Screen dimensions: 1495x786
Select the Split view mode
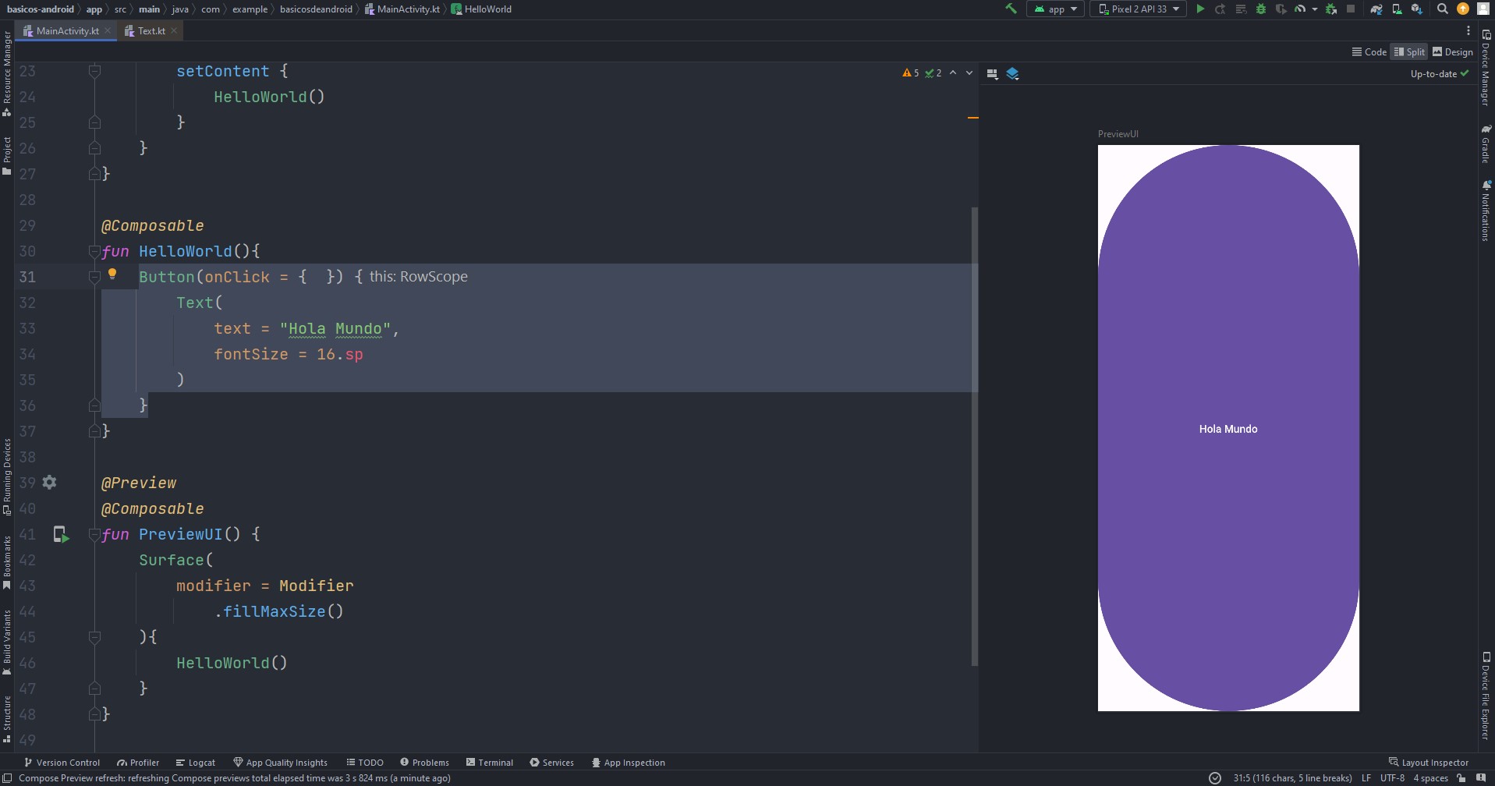[x=1409, y=52]
